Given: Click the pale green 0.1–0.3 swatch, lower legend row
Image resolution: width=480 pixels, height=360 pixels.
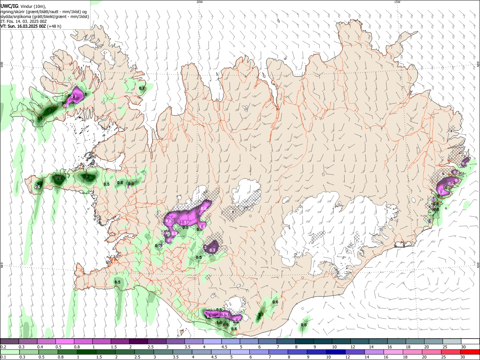Looking at the screenshot, I should click(x=10, y=352).
